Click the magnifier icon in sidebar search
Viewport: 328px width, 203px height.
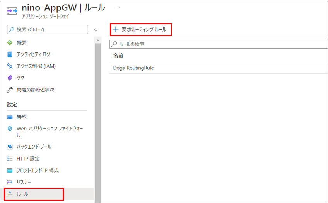[x=12, y=30]
